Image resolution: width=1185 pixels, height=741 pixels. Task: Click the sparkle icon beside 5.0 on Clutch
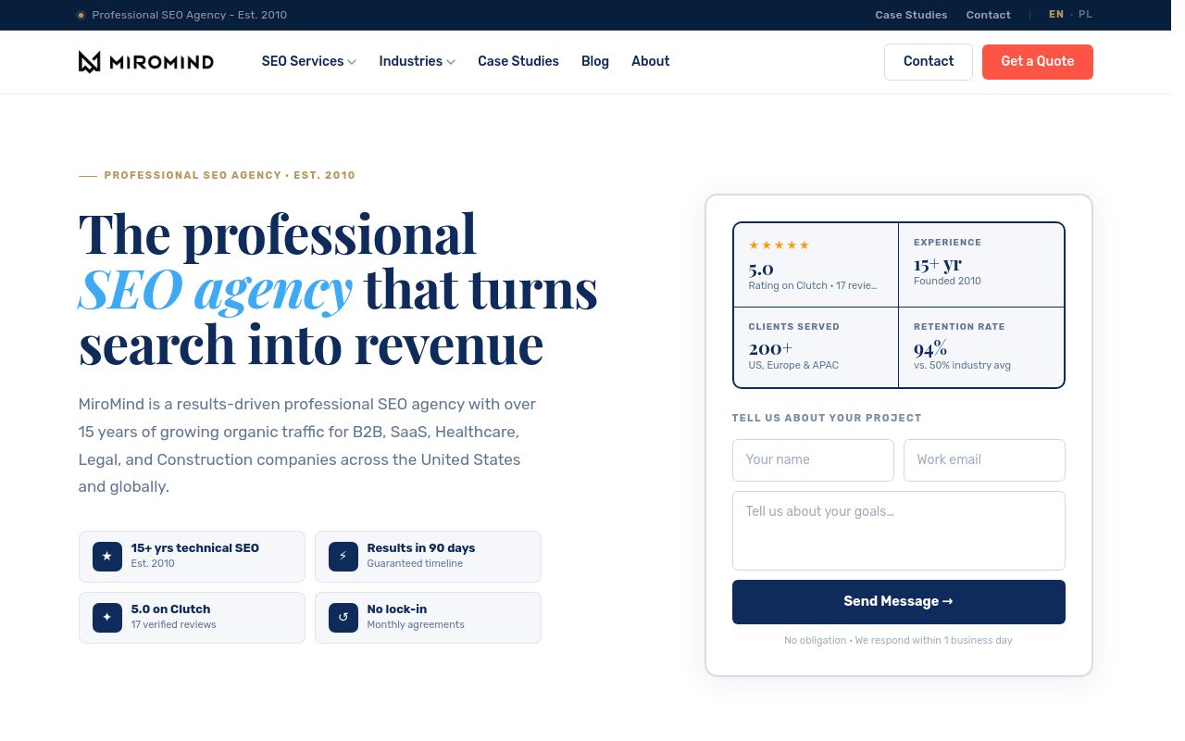click(x=107, y=618)
